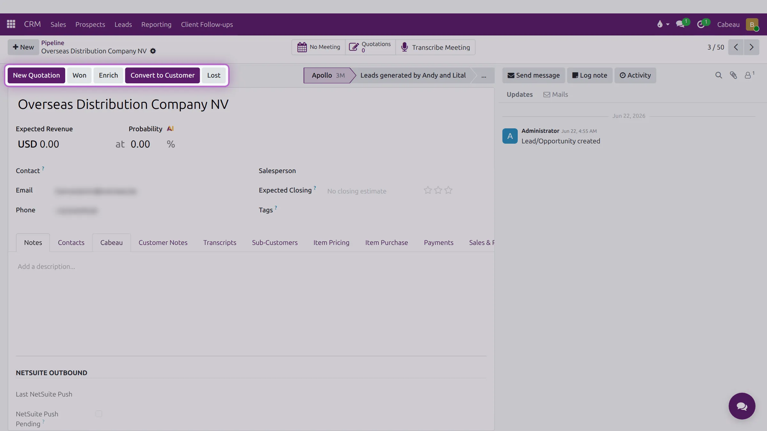767x431 pixels.
Task: Click Send message in chatter
Action: pos(534,75)
